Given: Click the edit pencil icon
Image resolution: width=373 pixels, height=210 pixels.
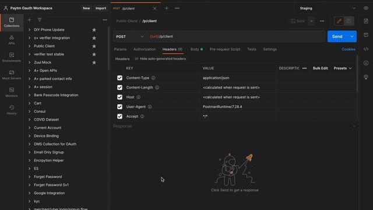Looking at the screenshot, I should click(339, 21).
